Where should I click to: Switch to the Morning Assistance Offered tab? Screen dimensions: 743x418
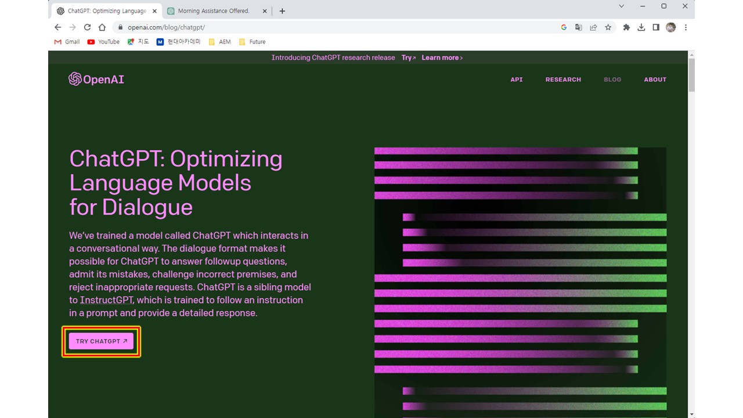pyautogui.click(x=216, y=11)
